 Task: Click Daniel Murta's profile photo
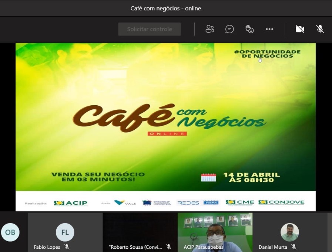[x=289, y=232]
